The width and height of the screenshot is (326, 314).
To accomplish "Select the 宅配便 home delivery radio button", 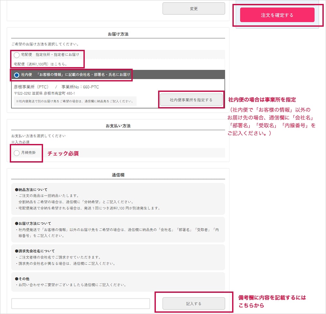I will [17, 55].
